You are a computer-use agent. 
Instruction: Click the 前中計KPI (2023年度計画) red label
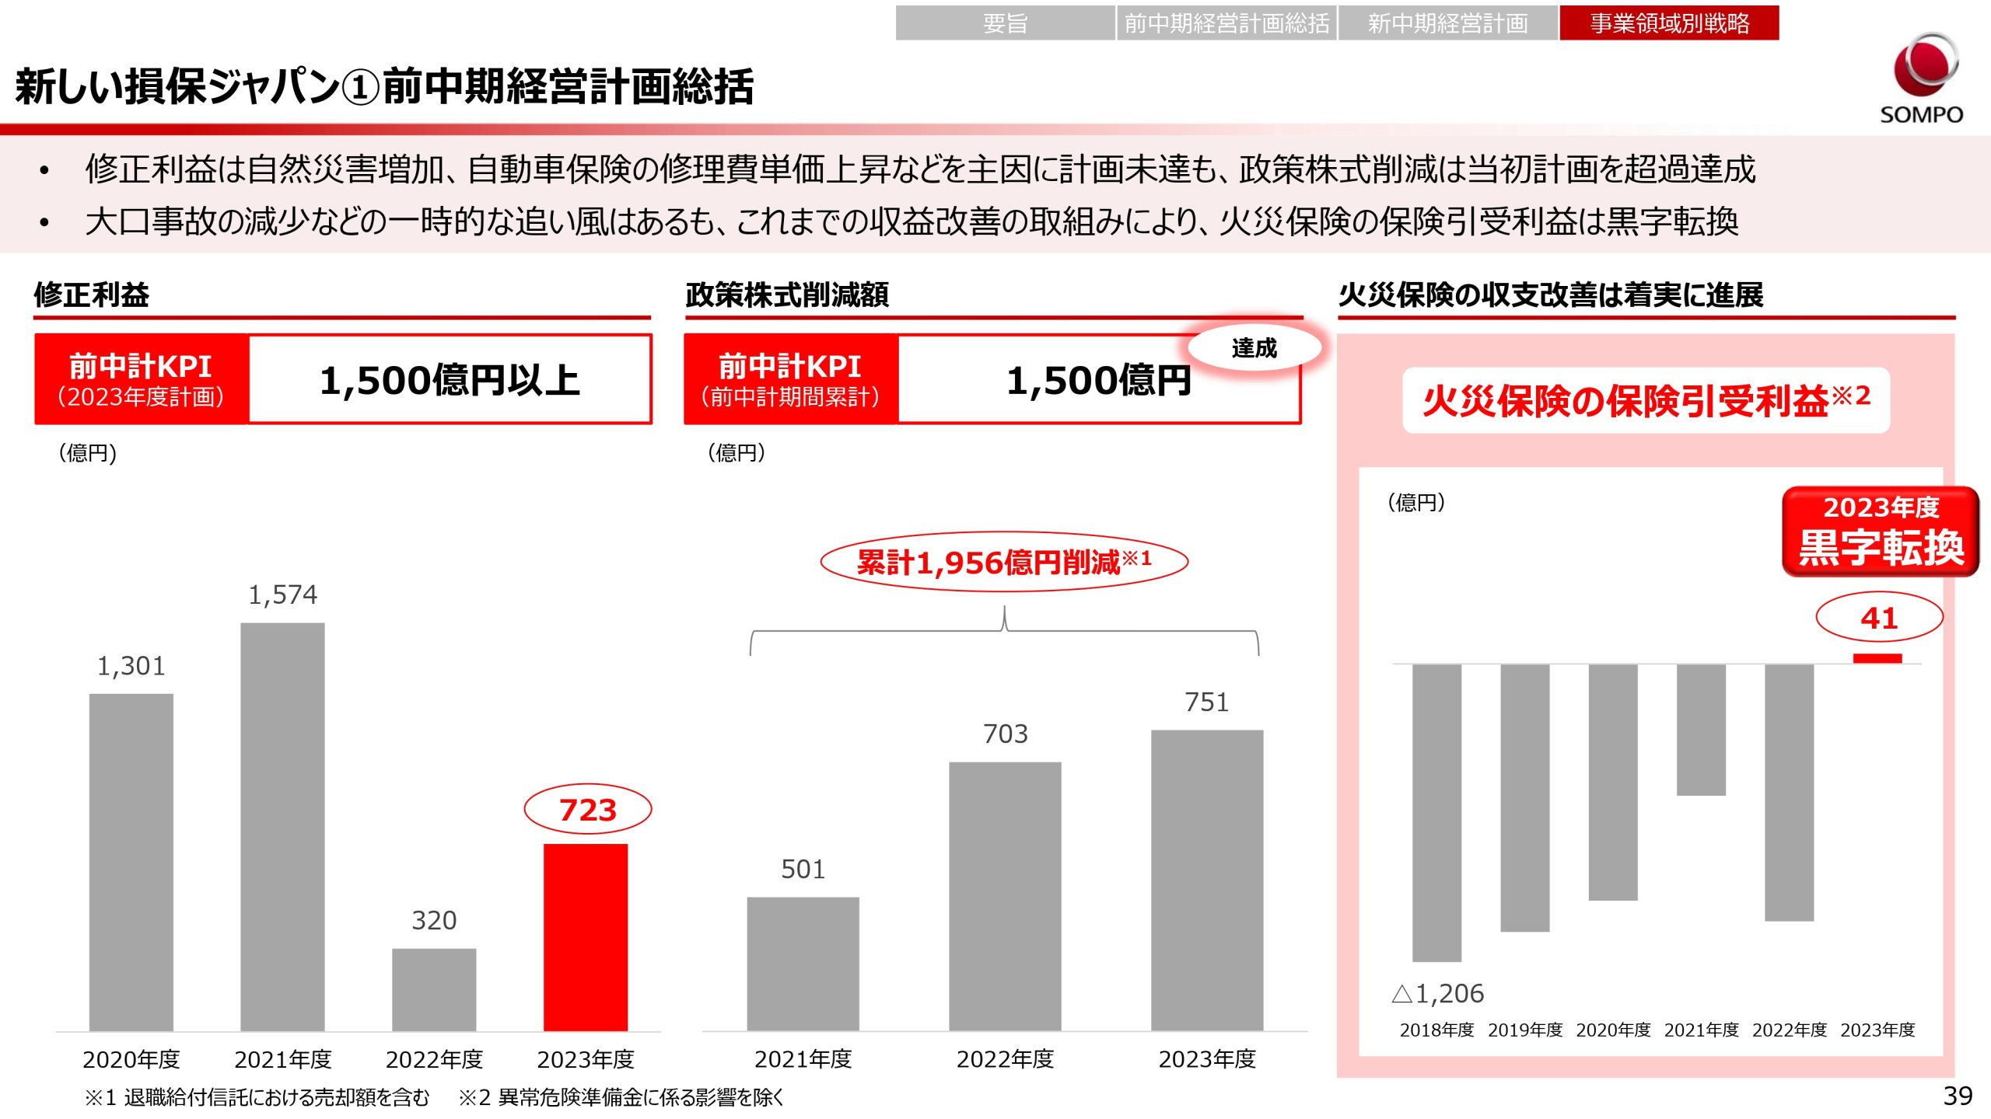pyautogui.click(x=141, y=379)
